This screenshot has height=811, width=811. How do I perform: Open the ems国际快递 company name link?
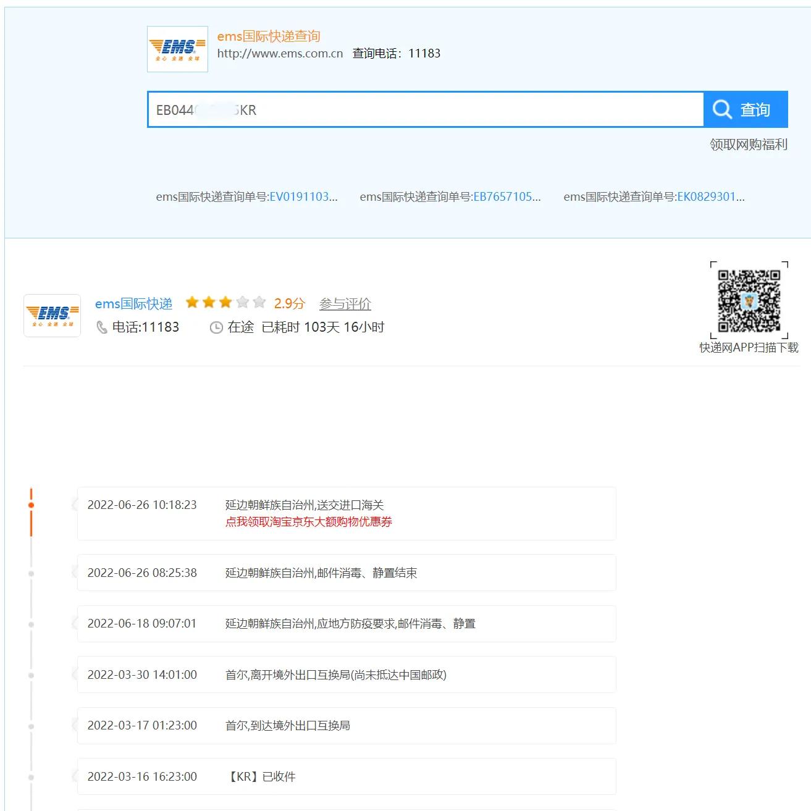[133, 303]
